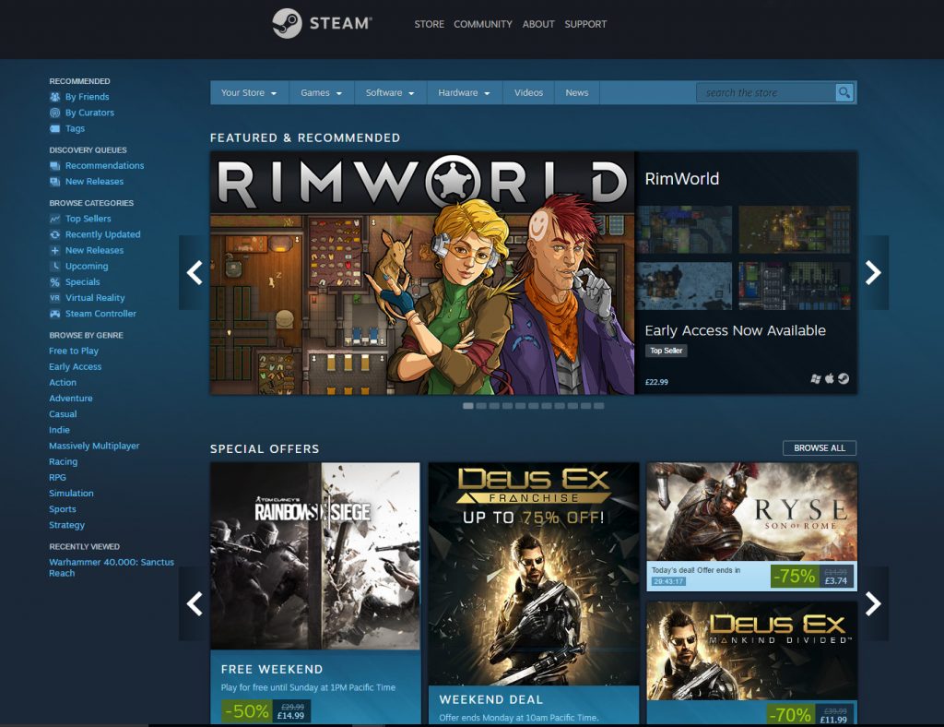Open the Hardware dropdown menu
This screenshot has height=727, width=944.
465,93
